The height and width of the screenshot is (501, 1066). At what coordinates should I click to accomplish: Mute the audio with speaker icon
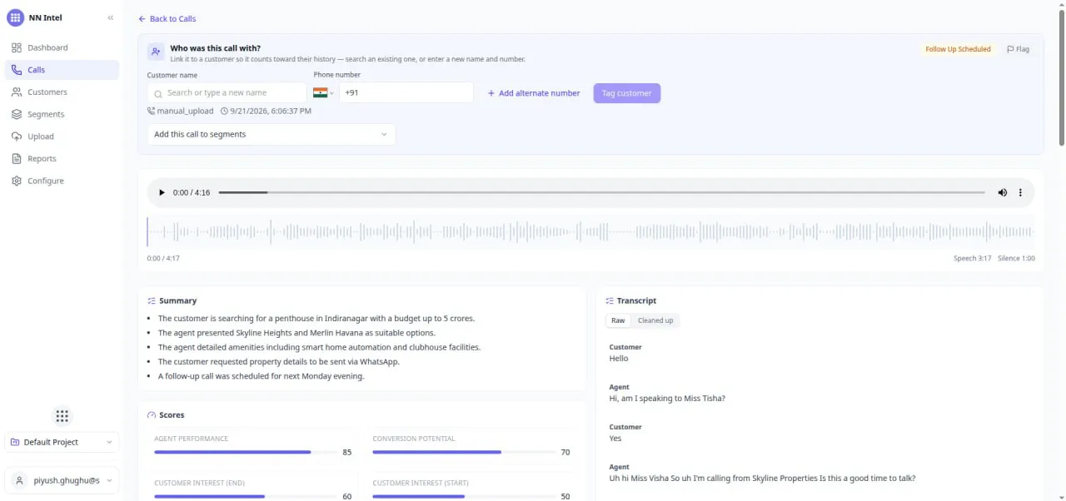[x=1003, y=192]
